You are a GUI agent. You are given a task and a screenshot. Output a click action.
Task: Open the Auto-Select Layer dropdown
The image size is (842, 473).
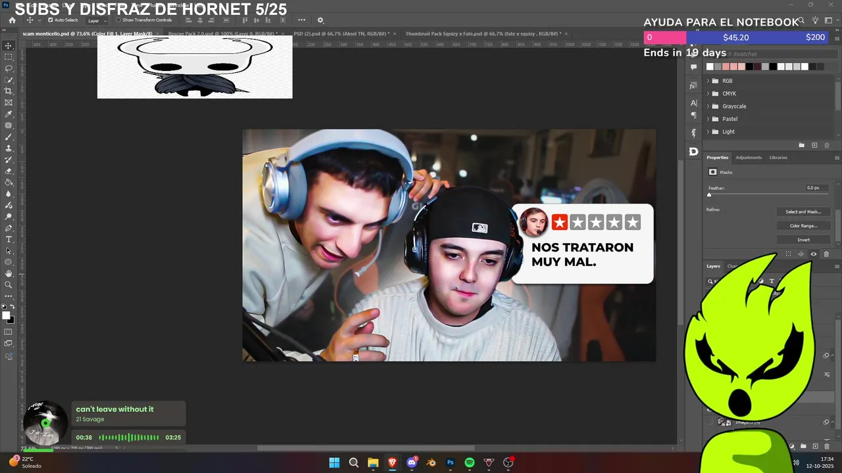pos(97,20)
